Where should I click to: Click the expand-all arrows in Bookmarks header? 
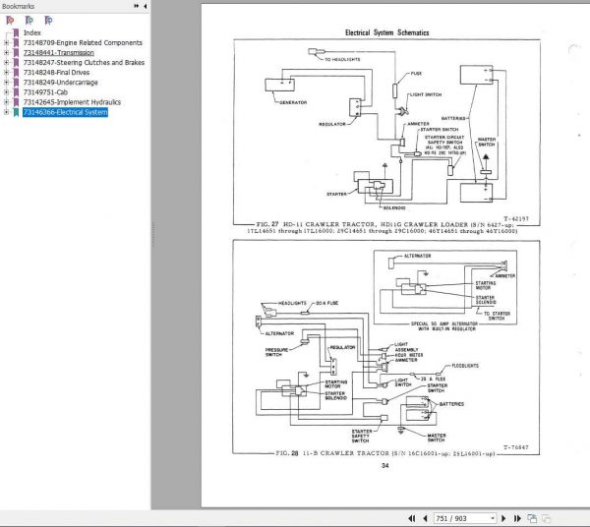137,6
